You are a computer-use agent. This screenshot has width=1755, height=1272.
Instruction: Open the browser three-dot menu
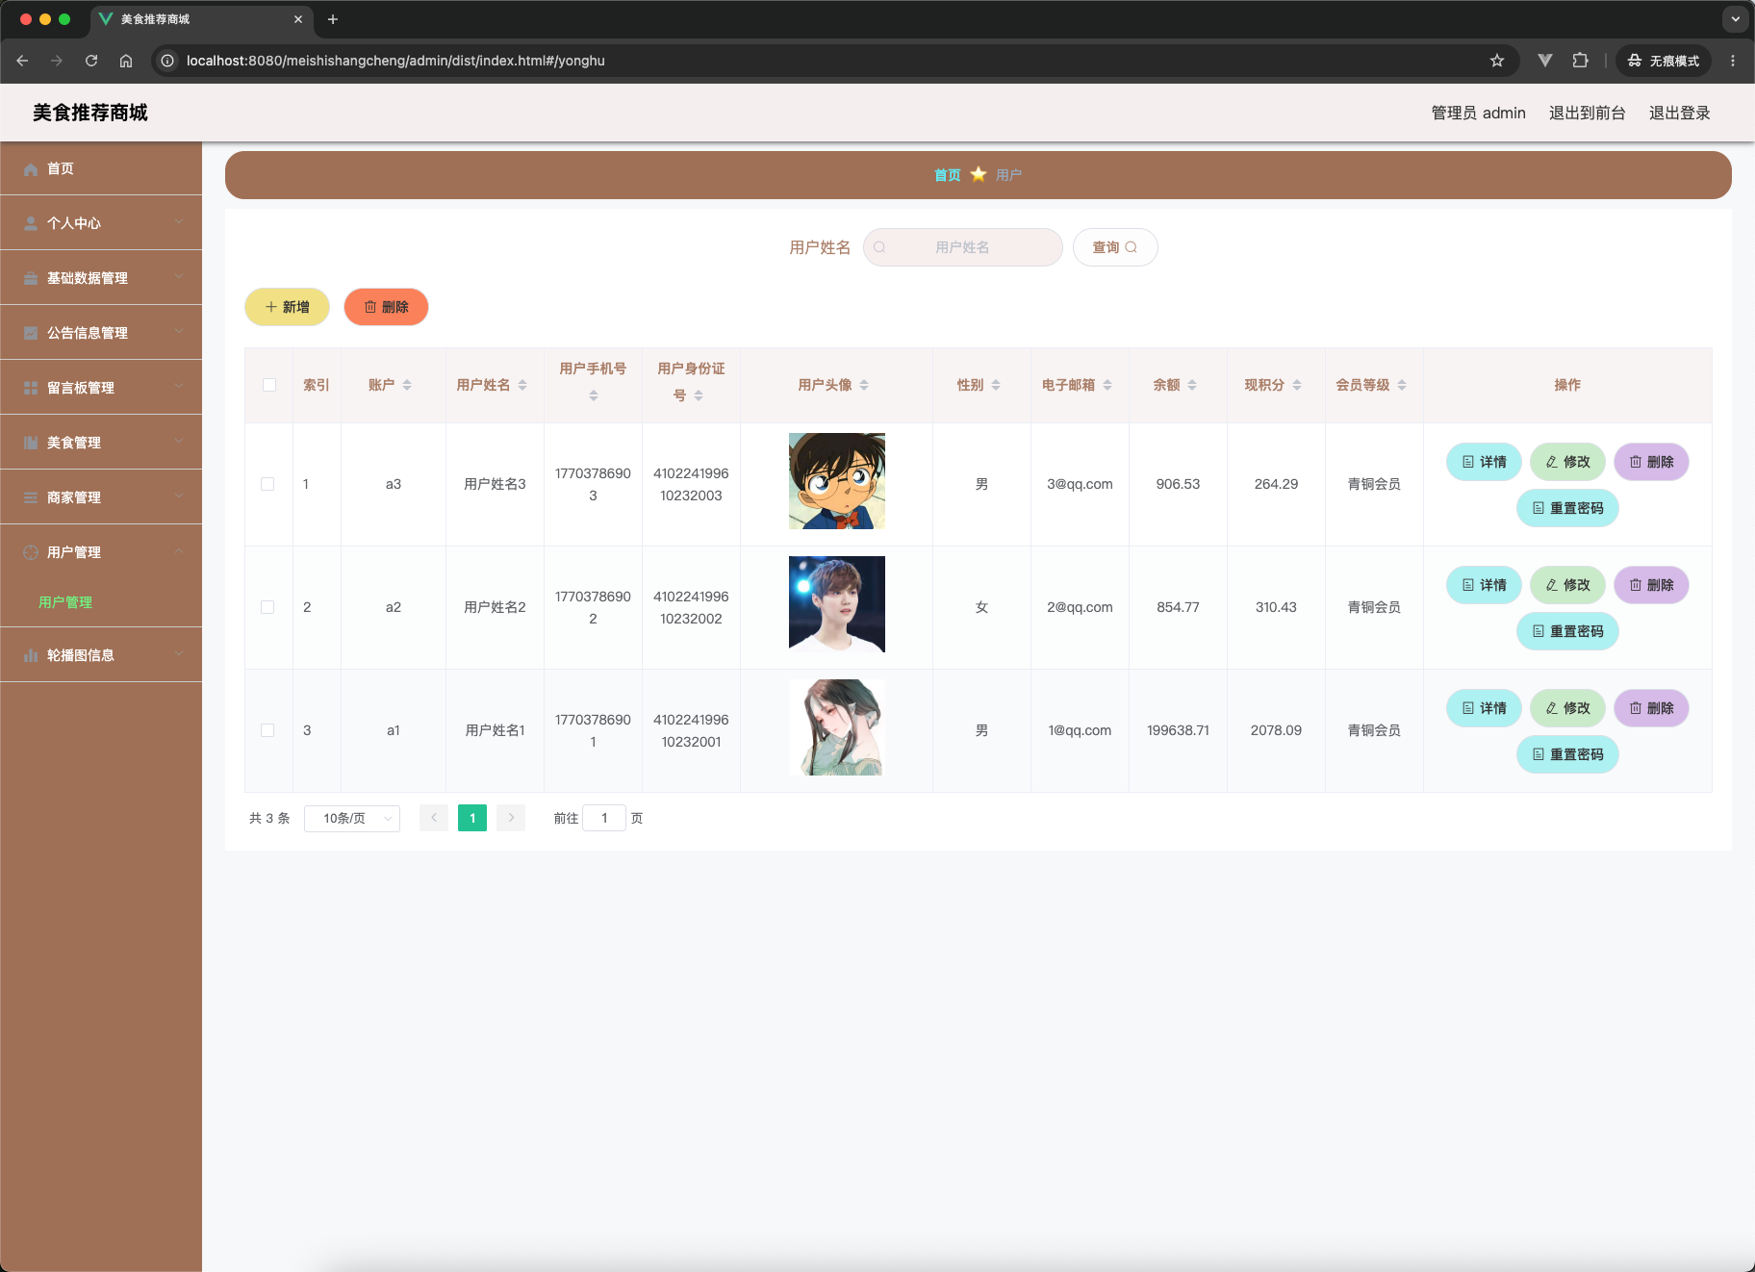pyautogui.click(x=1733, y=61)
